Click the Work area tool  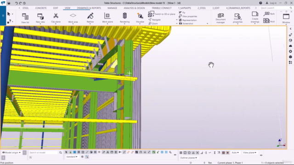(x=73, y=18)
